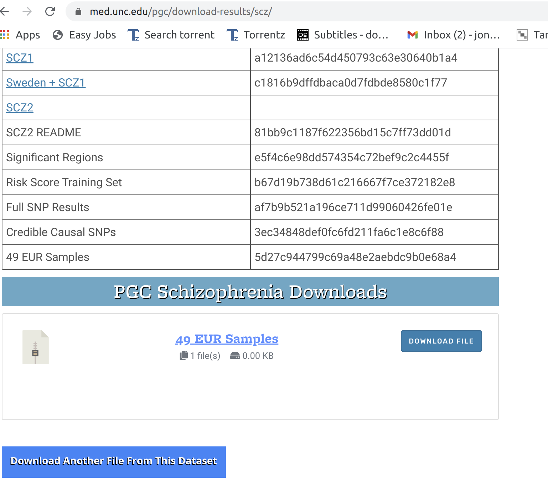Image resolution: width=548 pixels, height=487 pixels.
Task: Click the files count icon beside 1 file(s)
Action: click(183, 355)
